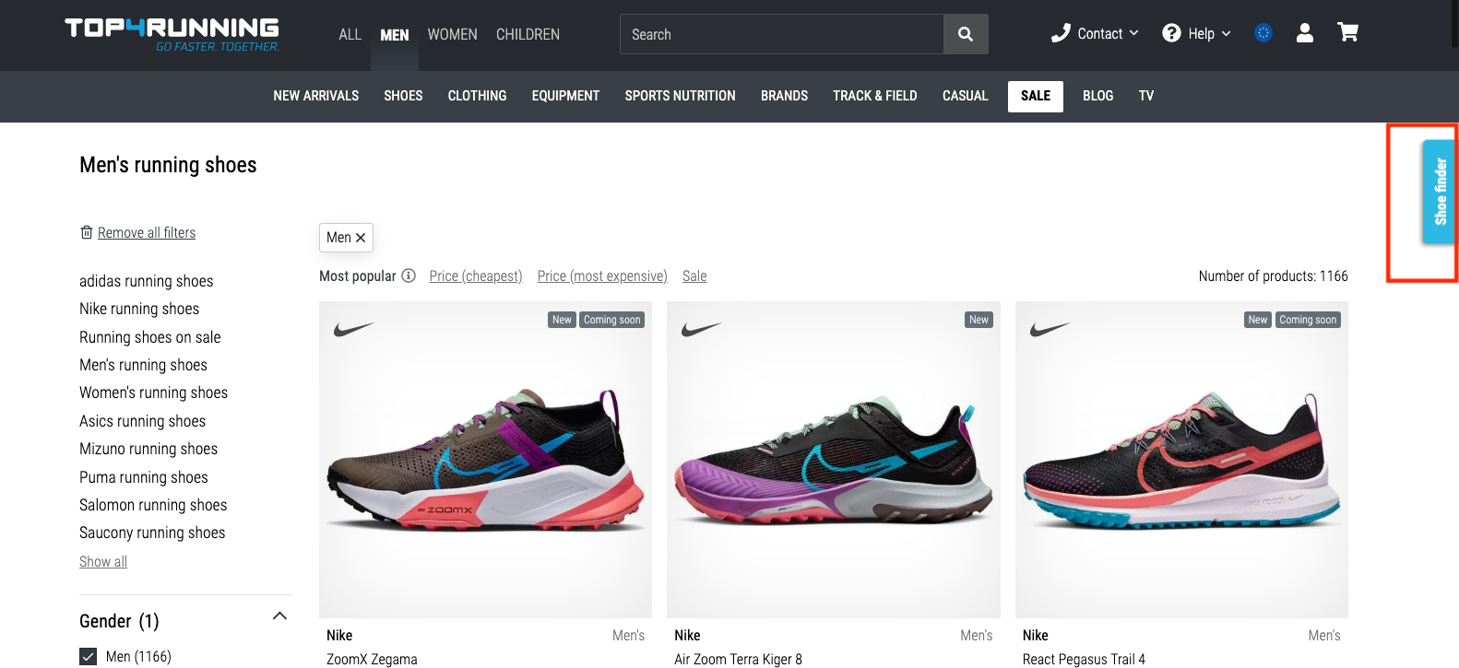Open the user account icon
Screen dimensions: 1459x668
coord(1304,33)
